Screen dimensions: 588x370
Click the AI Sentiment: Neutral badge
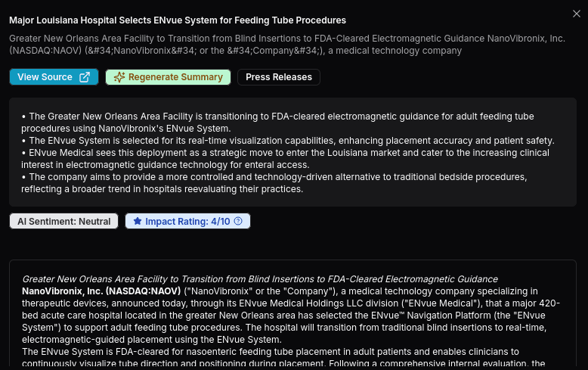tap(63, 222)
